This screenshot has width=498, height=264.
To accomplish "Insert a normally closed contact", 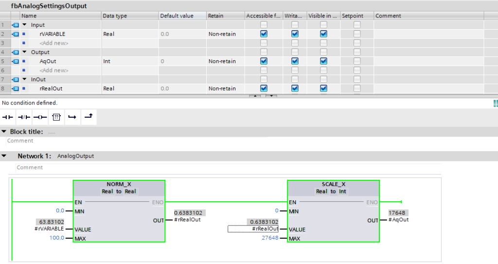I will [x=24, y=117].
